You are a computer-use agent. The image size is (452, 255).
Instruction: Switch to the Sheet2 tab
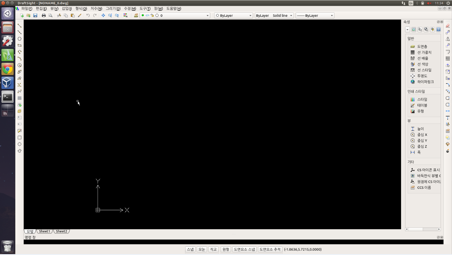coord(61,231)
